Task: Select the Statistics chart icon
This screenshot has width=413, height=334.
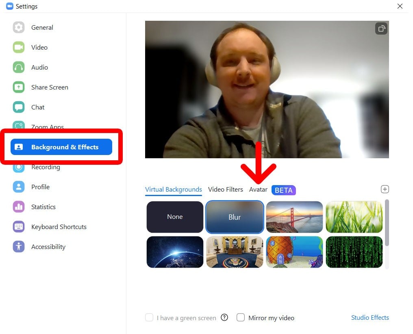Action: (x=19, y=207)
